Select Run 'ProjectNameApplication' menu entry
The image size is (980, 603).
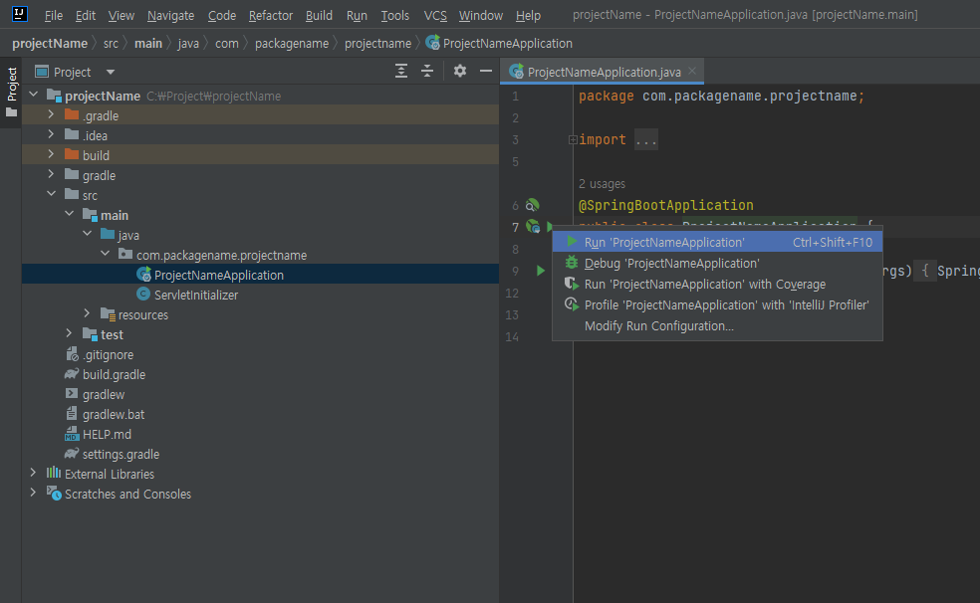tap(717, 242)
